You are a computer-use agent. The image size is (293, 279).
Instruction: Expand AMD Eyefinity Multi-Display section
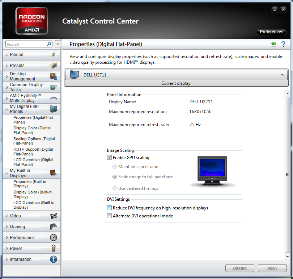31,98
